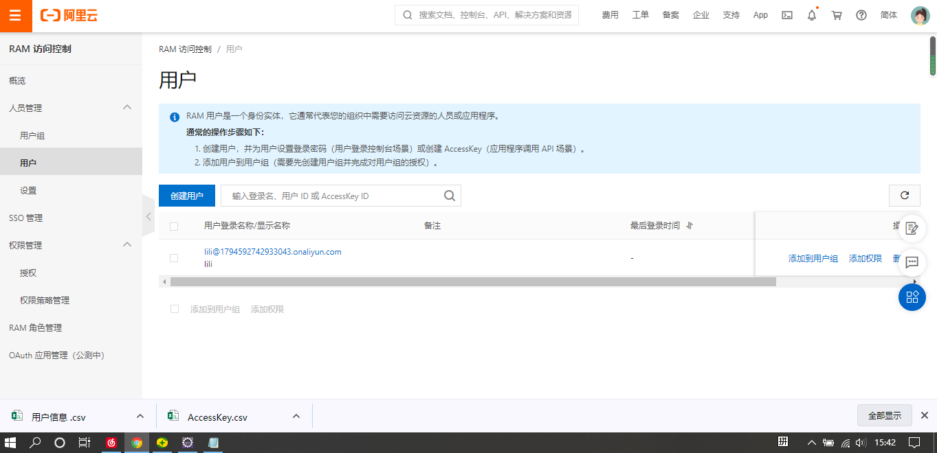The width and height of the screenshot is (937, 453).
Task: Refresh the user list
Action: (x=905, y=196)
